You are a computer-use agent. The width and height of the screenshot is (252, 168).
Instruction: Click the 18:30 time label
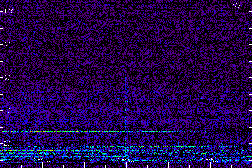point(126,160)
